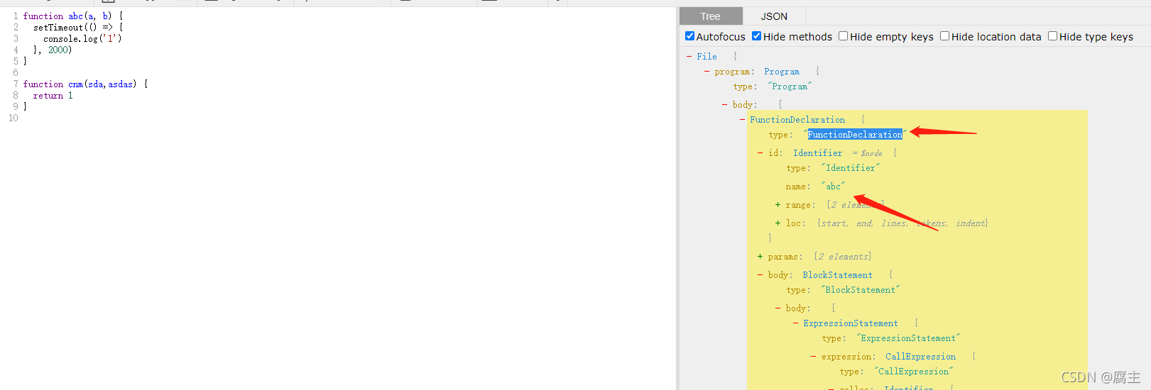Click the "Identifier" type string value

851,168
